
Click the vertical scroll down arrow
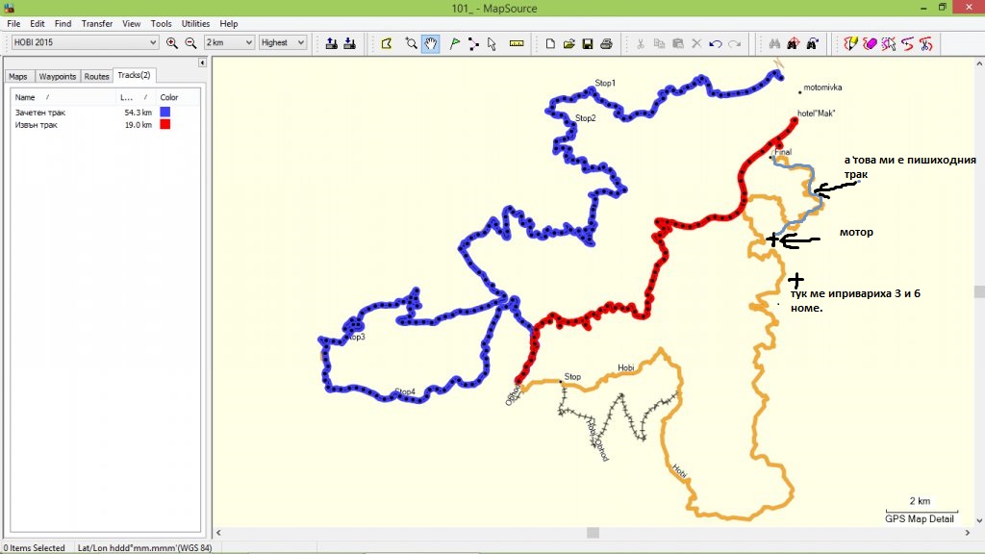(x=979, y=520)
